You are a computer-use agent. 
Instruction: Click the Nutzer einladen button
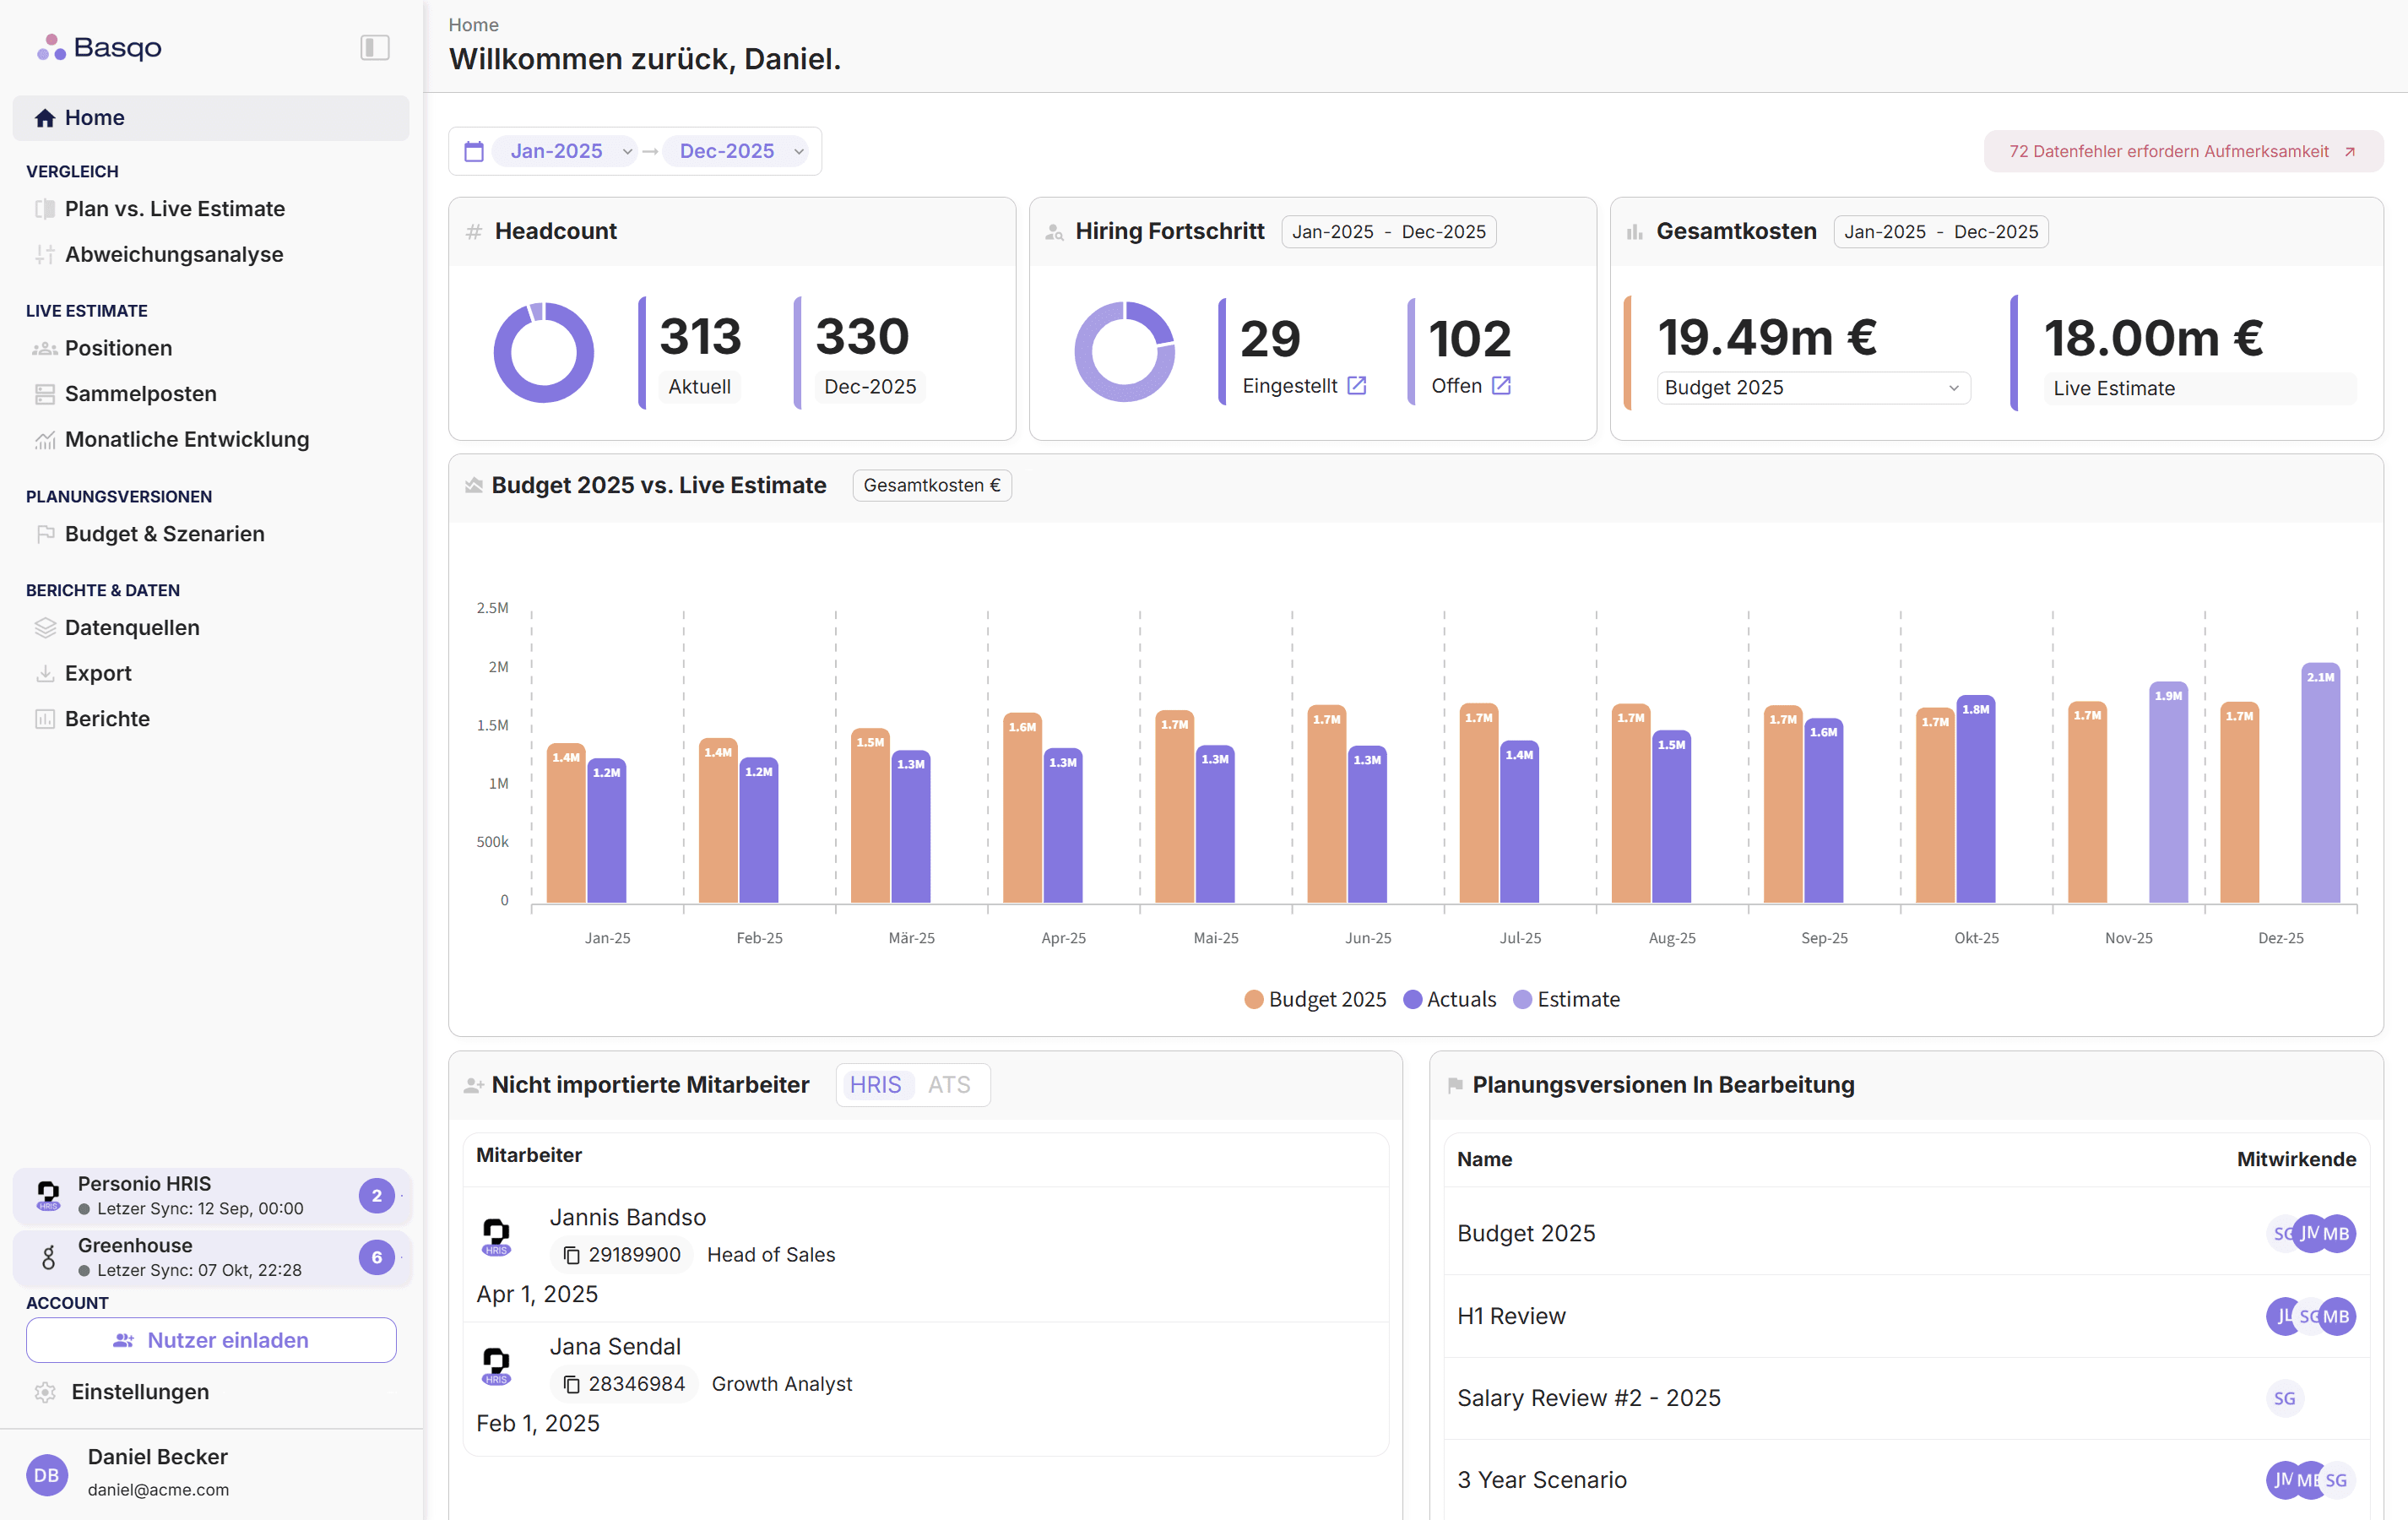211,1340
